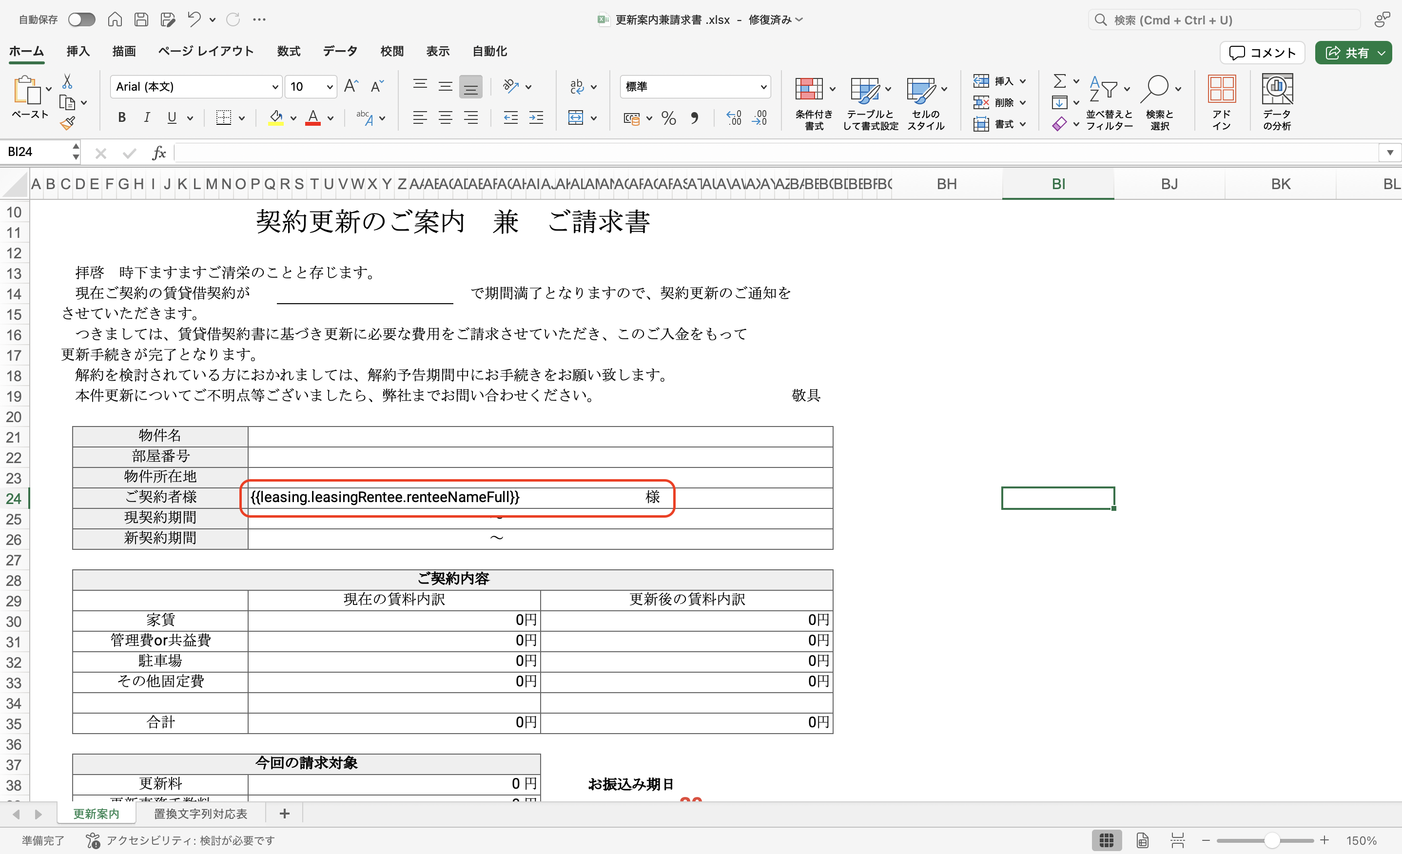Open the 校閲 ribbon tab
This screenshot has height=854, width=1402.
coord(392,51)
